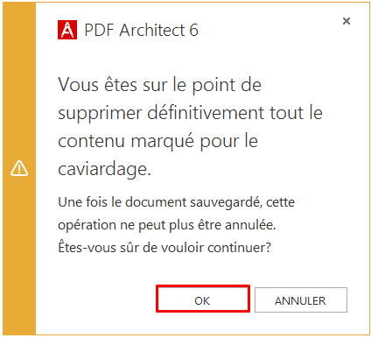371x338 pixels.
Task: Click the question 'Êtes-vous sûr de vouloir continuer?'
Action: (x=164, y=247)
